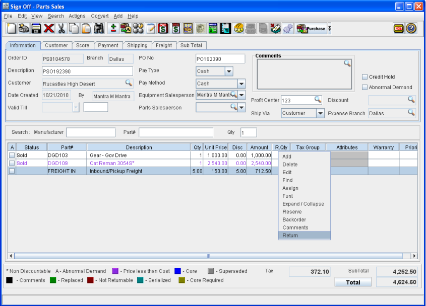
Task: Switch to the Sub Total tab
Action: click(x=191, y=45)
